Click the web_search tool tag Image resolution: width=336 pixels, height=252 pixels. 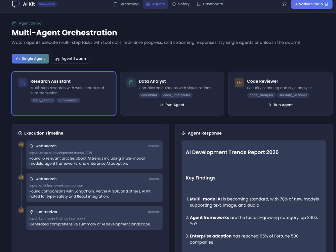pyautogui.click(x=43, y=100)
